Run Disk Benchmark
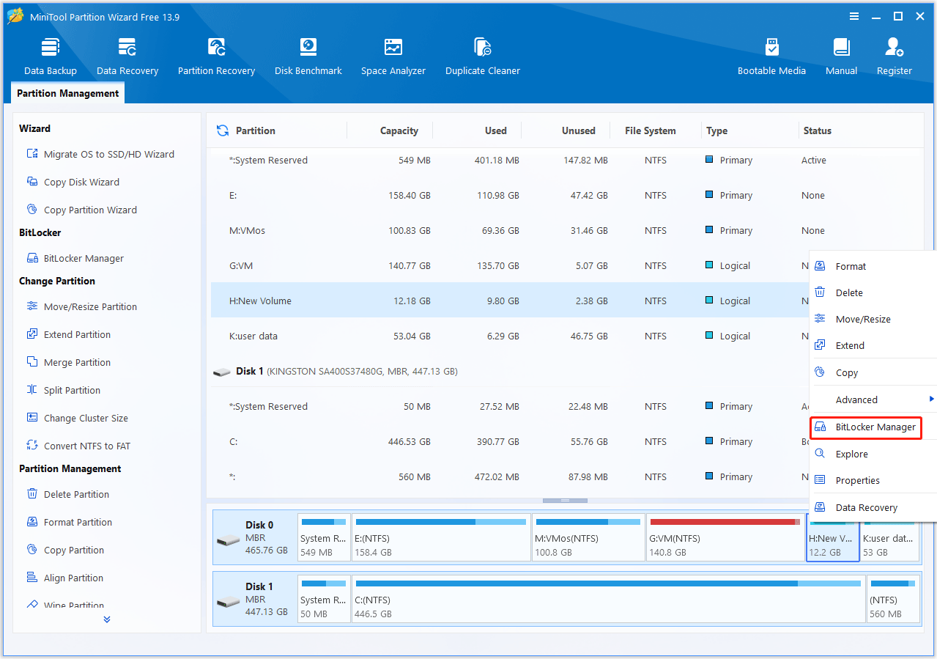The width and height of the screenshot is (937, 659). tap(308, 57)
